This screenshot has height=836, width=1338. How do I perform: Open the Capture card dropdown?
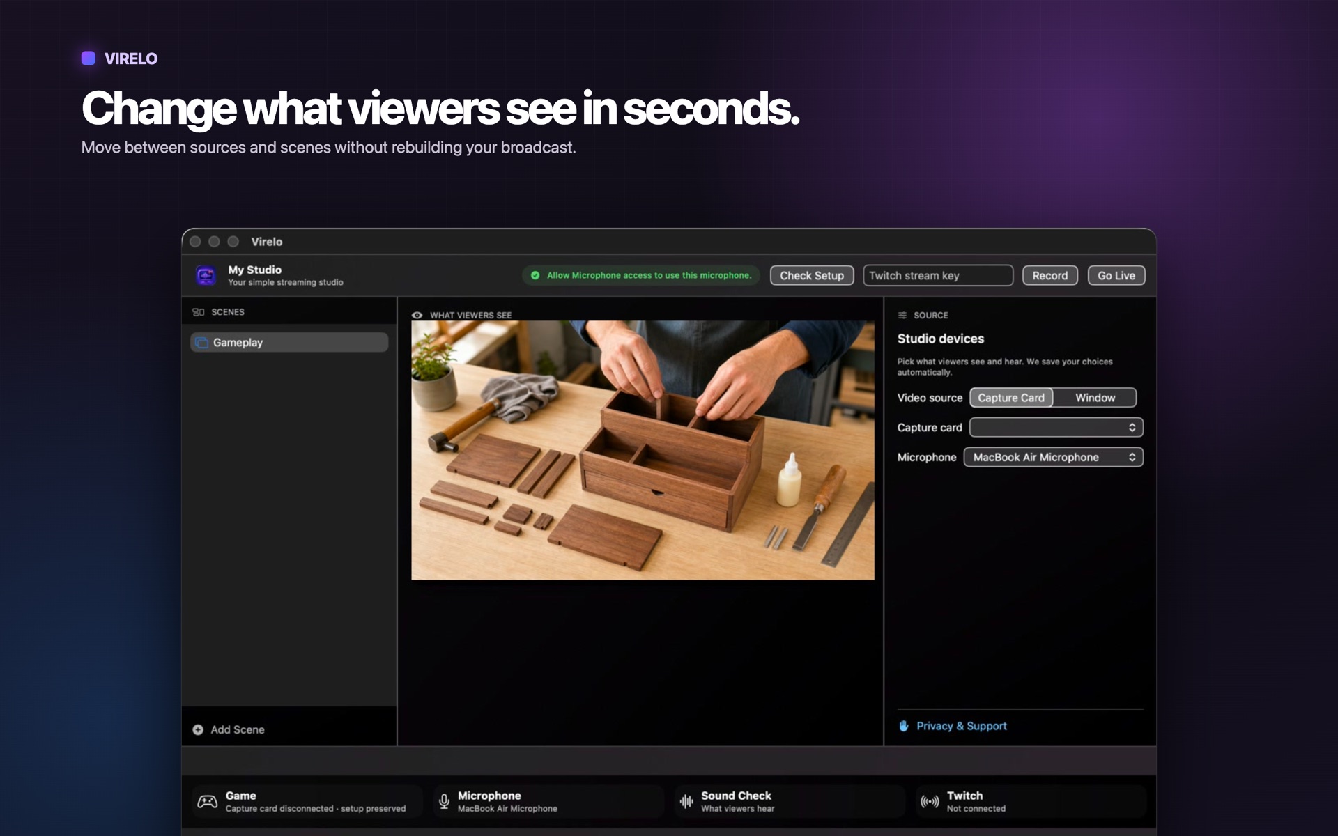coord(1056,428)
